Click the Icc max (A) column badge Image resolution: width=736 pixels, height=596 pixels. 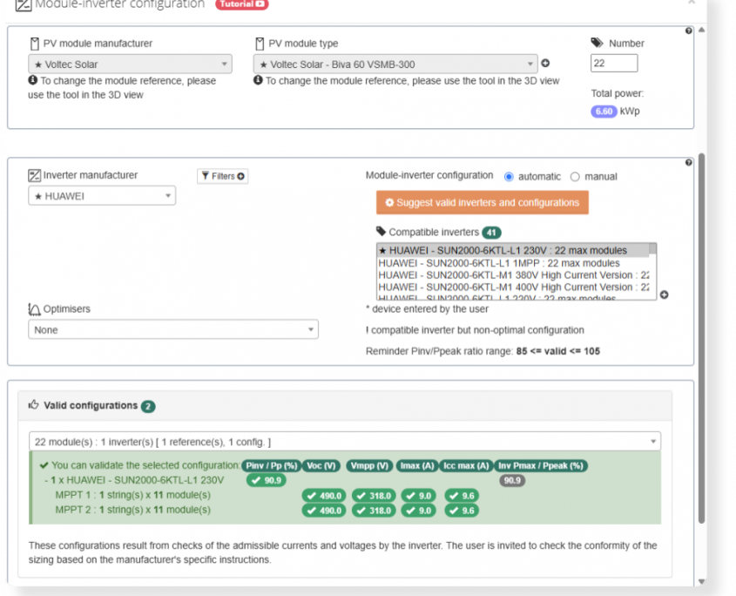(x=466, y=466)
